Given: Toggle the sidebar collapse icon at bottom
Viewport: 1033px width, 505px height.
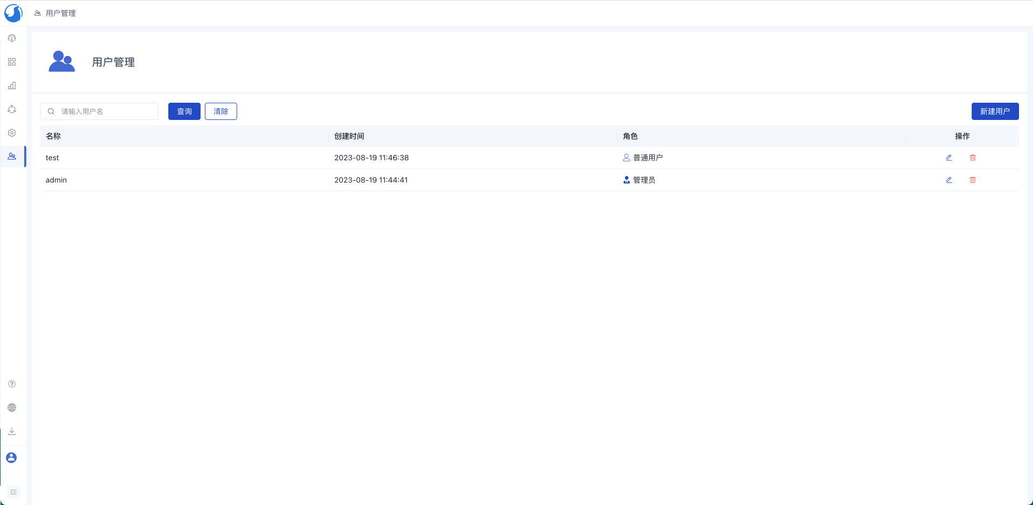Looking at the screenshot, I should 13,492.
